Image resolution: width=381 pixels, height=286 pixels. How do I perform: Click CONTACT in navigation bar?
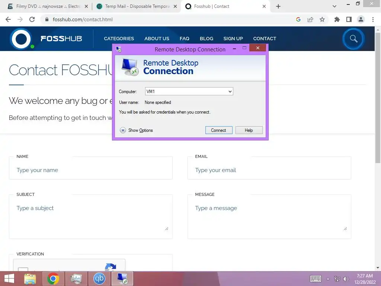pos(265,38)
